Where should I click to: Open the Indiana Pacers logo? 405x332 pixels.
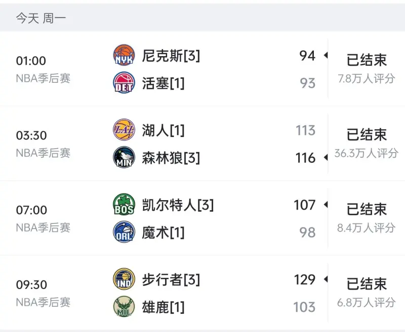tap(124, 279)
